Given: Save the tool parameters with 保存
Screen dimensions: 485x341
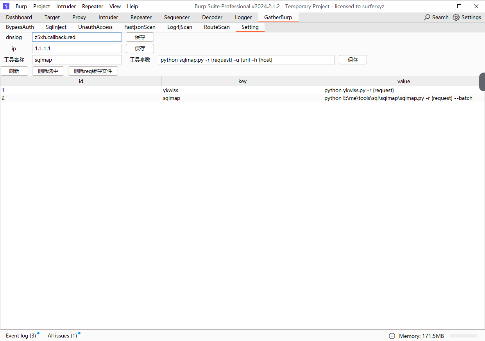Looking at the screenshot, I should pos(353,60).
